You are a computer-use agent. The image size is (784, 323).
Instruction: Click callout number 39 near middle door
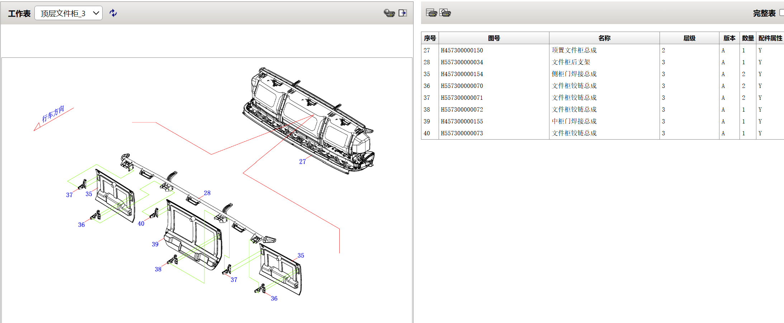point(155,244)
